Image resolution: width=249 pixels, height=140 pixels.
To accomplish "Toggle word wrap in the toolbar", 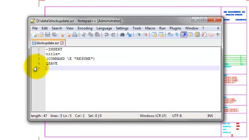I will point(170,35).
